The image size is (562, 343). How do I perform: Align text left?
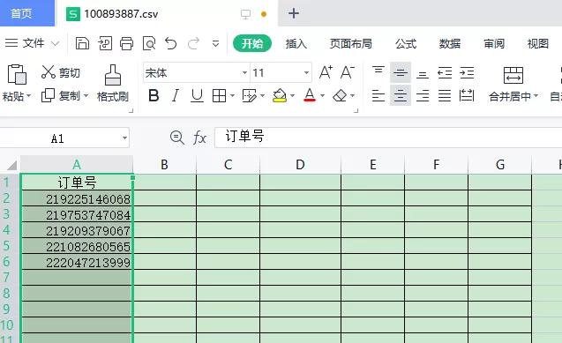pyautogui.click(x=378, y=95)
